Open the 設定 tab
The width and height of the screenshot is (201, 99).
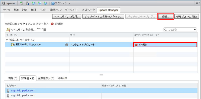[x=25, y=10]
